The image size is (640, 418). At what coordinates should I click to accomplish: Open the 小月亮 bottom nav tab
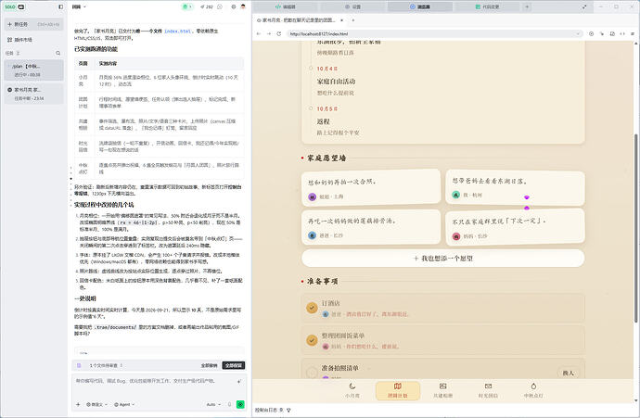(352, 390)
